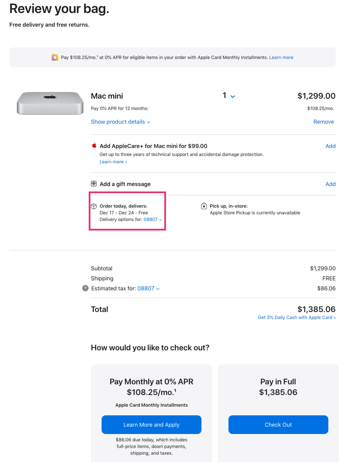Click the Apple Card icon in the banner
The image size is (341, 462).
click(55, 57)
